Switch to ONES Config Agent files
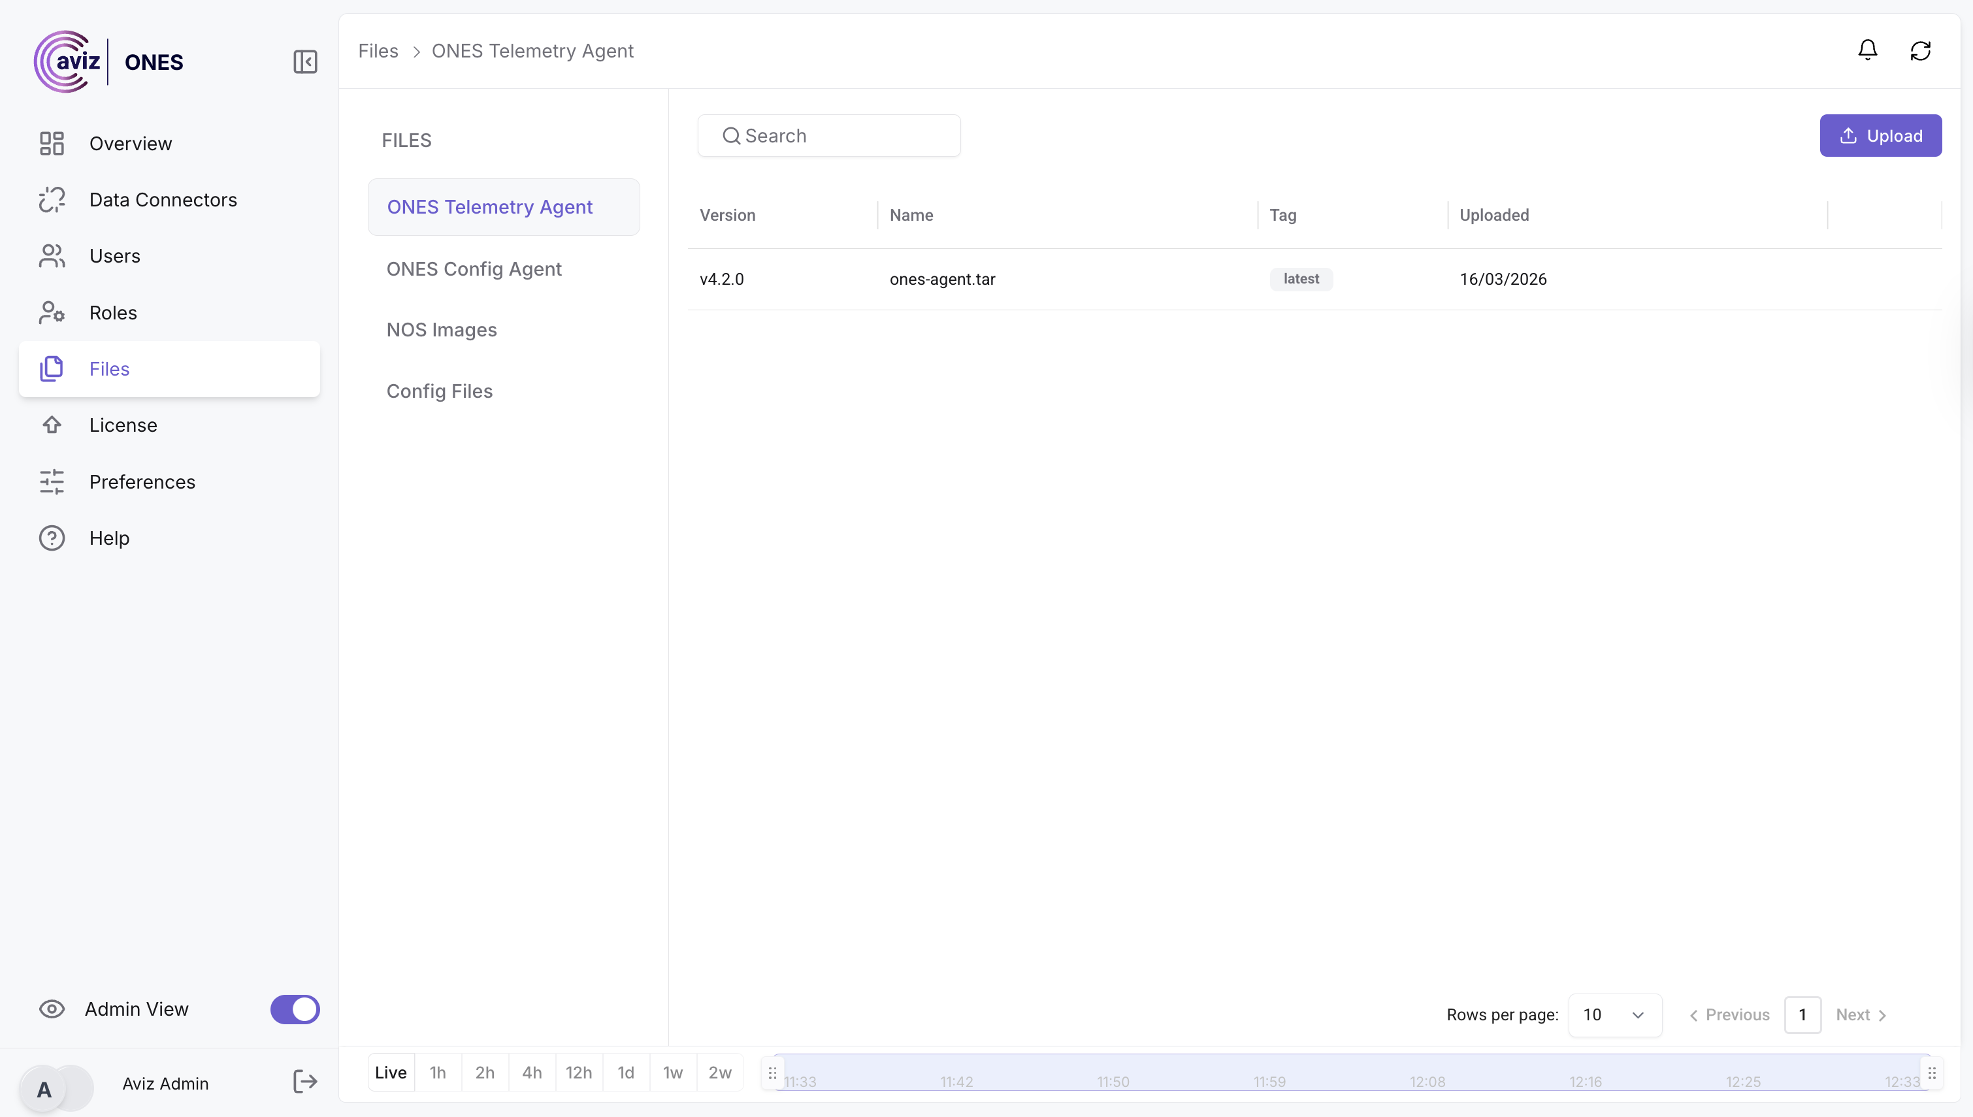 point(474,268)
